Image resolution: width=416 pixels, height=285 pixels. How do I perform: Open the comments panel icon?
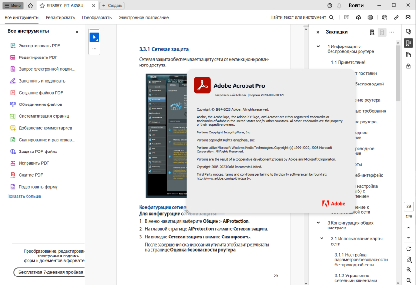coord(408,31)
